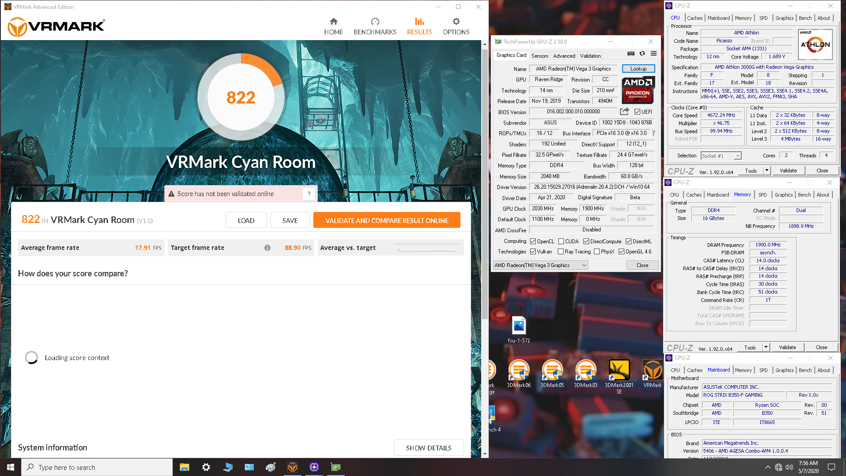The width and height of the screenshot is (846, 476).
Task: Toggle the OpenGL 4.6 checkbox
Action: pos(622,252)
